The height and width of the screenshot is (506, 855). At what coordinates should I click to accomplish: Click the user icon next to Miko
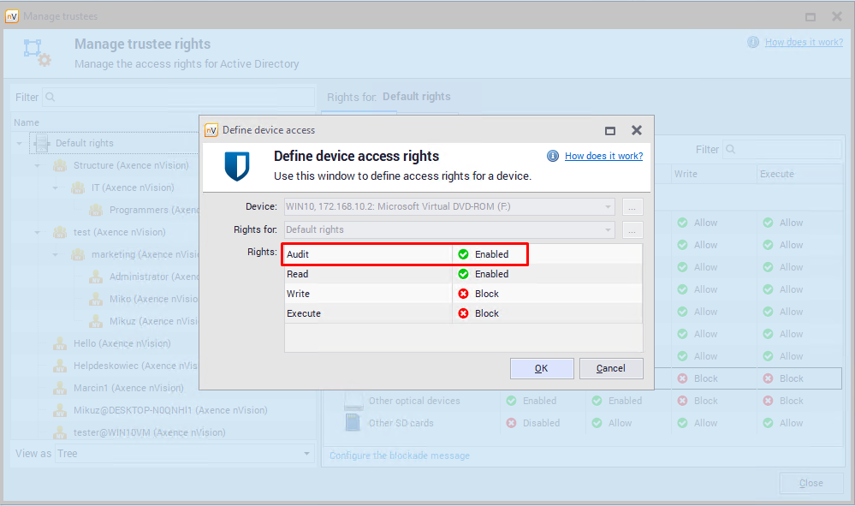tap(96, 299)
